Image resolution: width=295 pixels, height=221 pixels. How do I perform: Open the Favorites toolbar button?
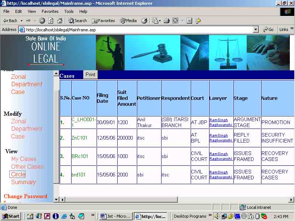click(x=103, y=21)
